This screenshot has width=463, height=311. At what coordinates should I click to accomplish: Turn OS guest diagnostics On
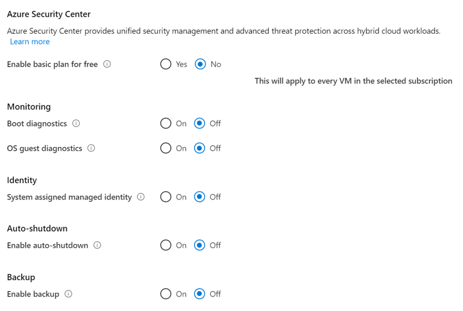(166, 148)
